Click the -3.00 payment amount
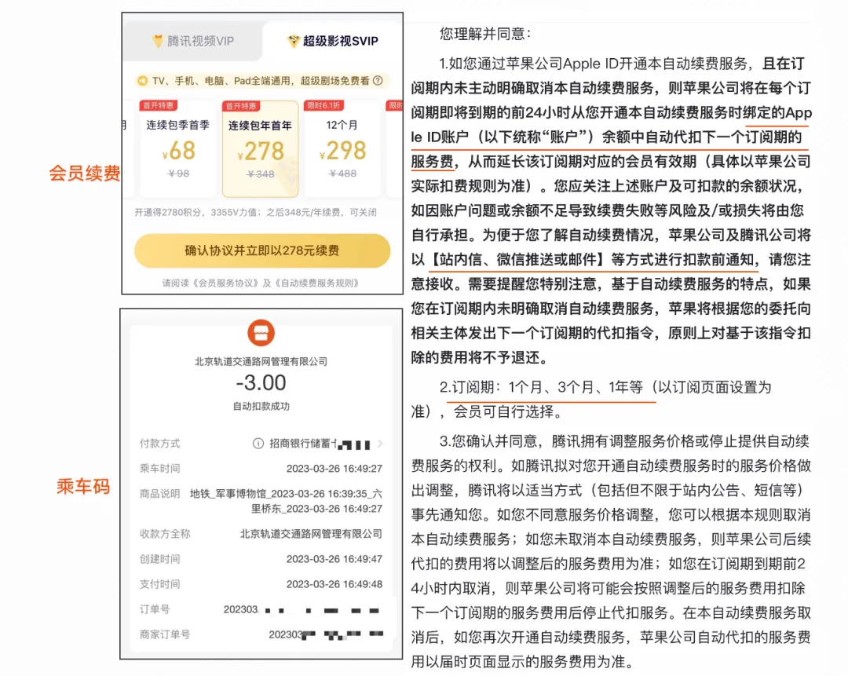This screenshot has width=848, height=676. point(261,381)
